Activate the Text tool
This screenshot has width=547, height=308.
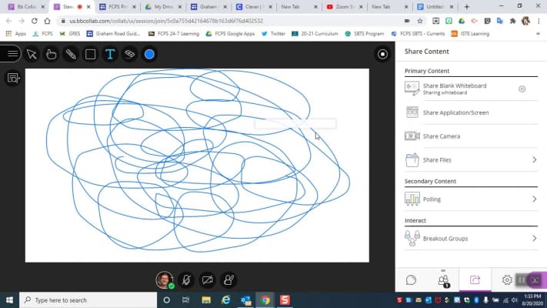click(110, 54)
